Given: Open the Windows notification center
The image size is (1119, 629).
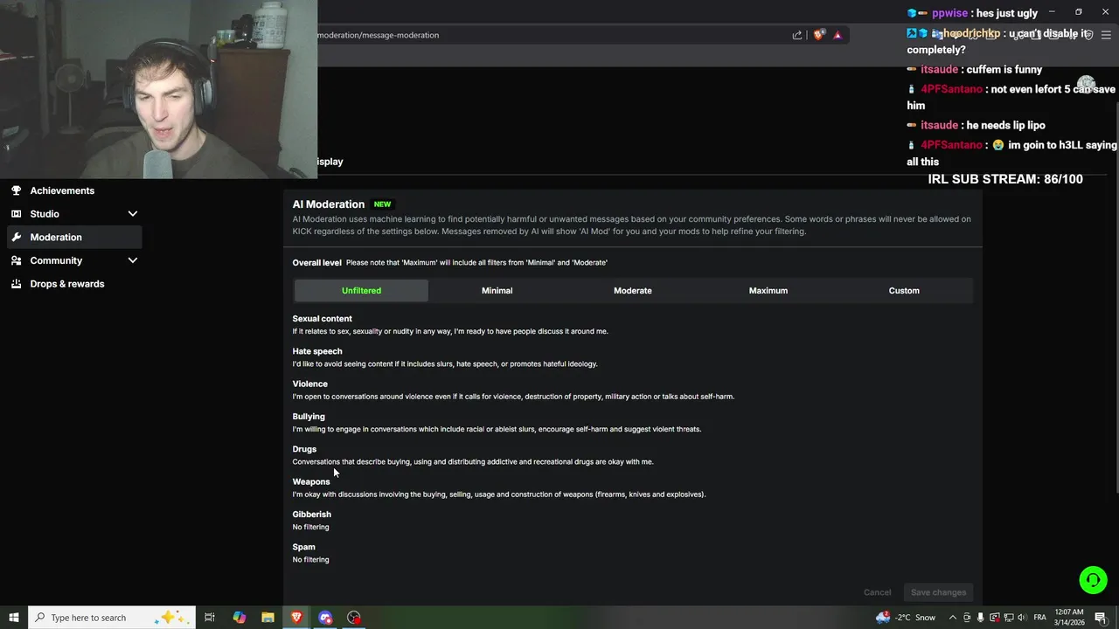Looking at the screenshot, I should [x=1100, y=618].
